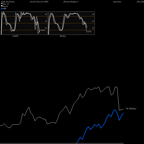Click the 20 axis label in FULL chart
Screen dimensions: 144x144
(93, 28)
